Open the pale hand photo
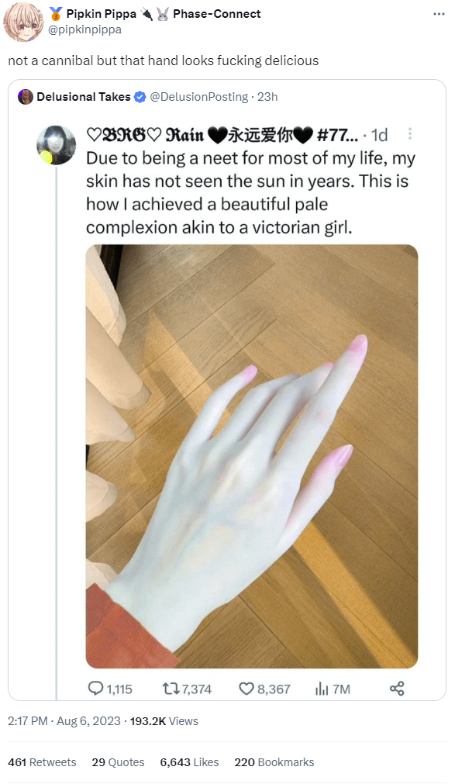Screen dimensions: 455x784 pos(252,456)
